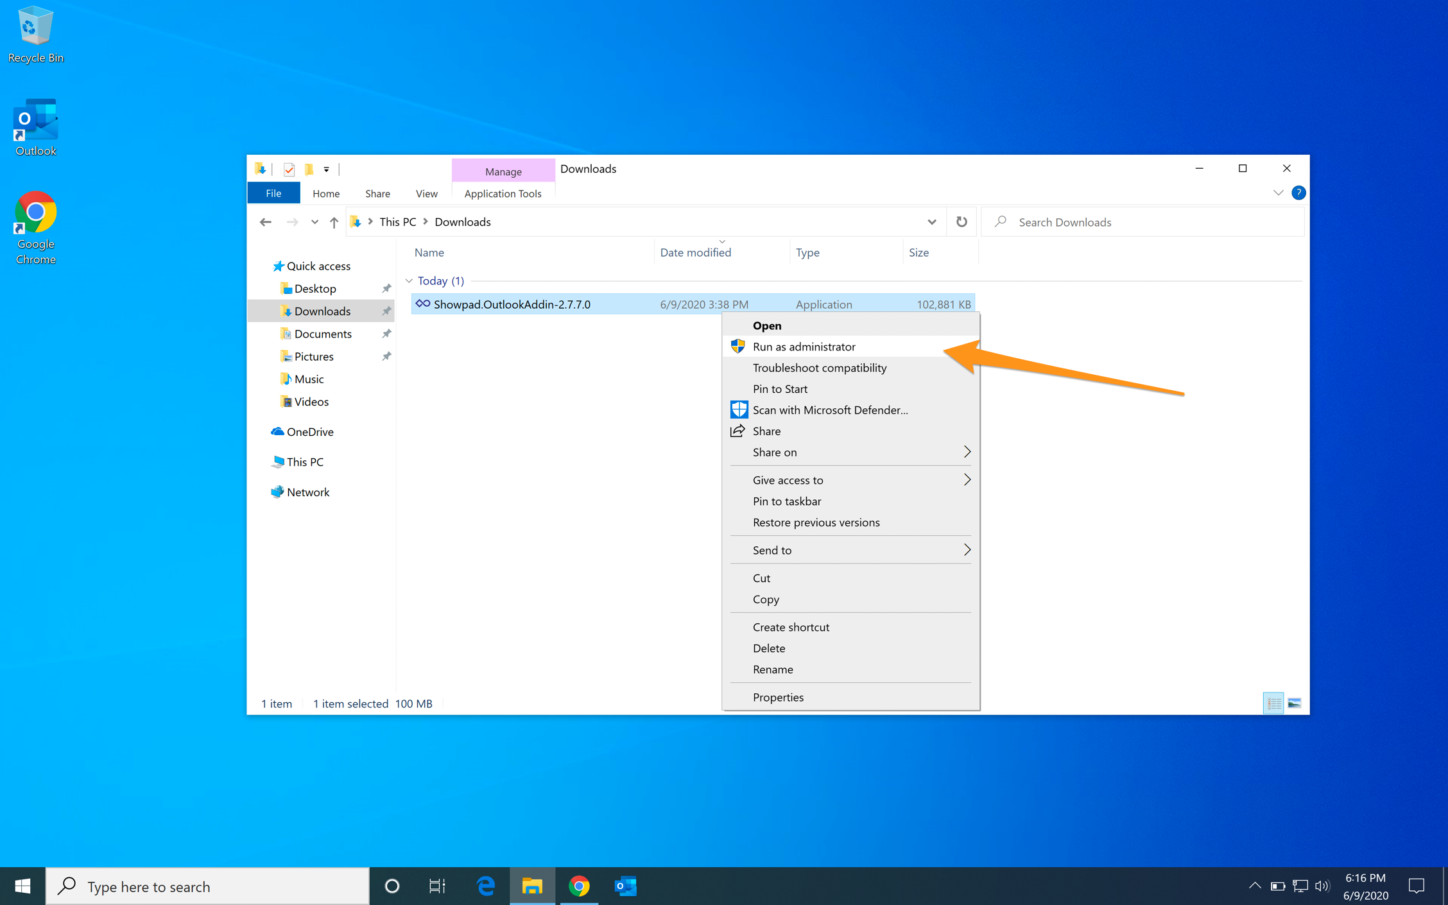
Task: Open the Google Chrome desktop shortcut
Action: click(35, 228)
